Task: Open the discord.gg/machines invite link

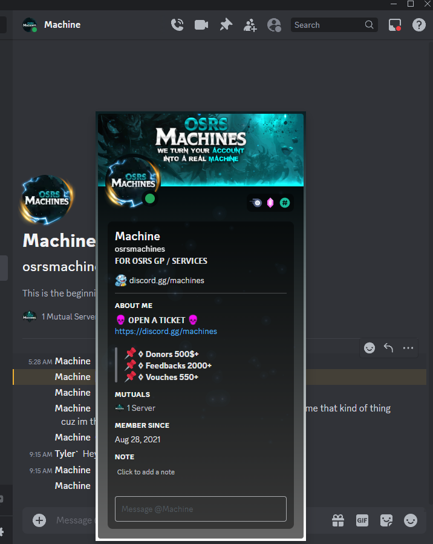Action: [x=166, y=332]
